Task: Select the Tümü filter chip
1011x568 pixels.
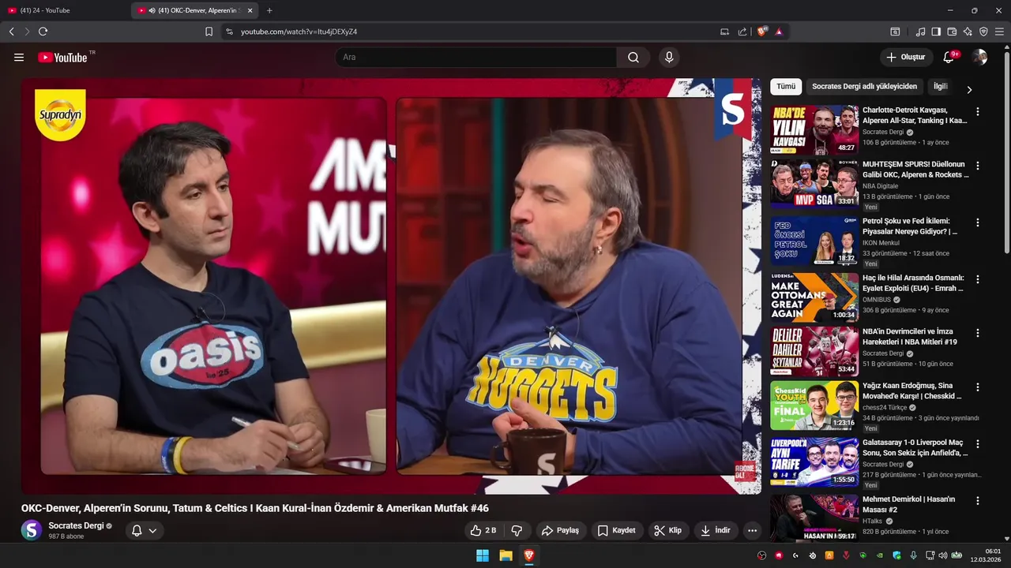Action: (786, 87)
